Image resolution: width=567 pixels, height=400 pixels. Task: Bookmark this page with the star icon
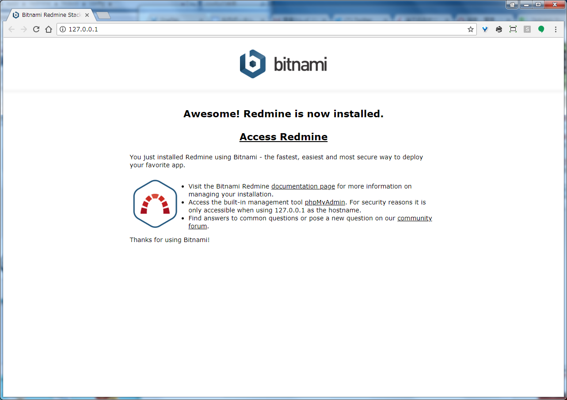click(471, 29)
